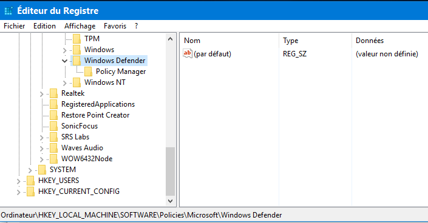Expand the SRS Labs key
This screenshot has height=223, width=428.
pyautogui.click(x=41, y=138)
